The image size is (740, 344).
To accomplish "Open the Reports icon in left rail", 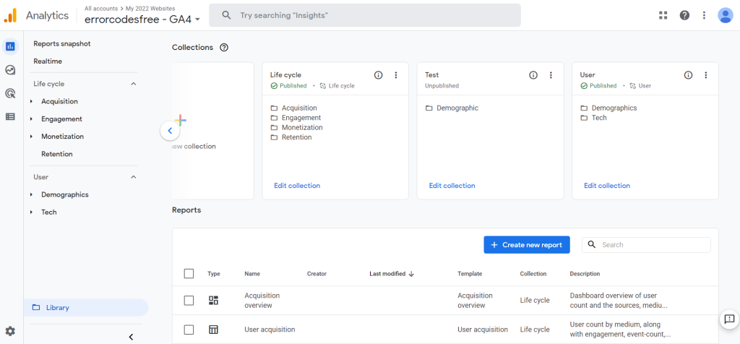I will 10,46.
